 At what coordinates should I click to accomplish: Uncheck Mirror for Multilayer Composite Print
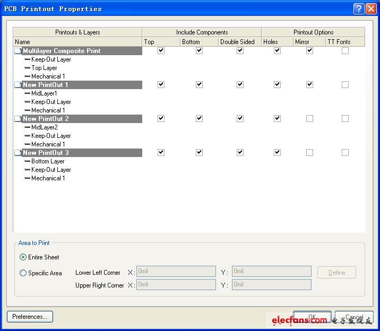(x=309, y=51)
